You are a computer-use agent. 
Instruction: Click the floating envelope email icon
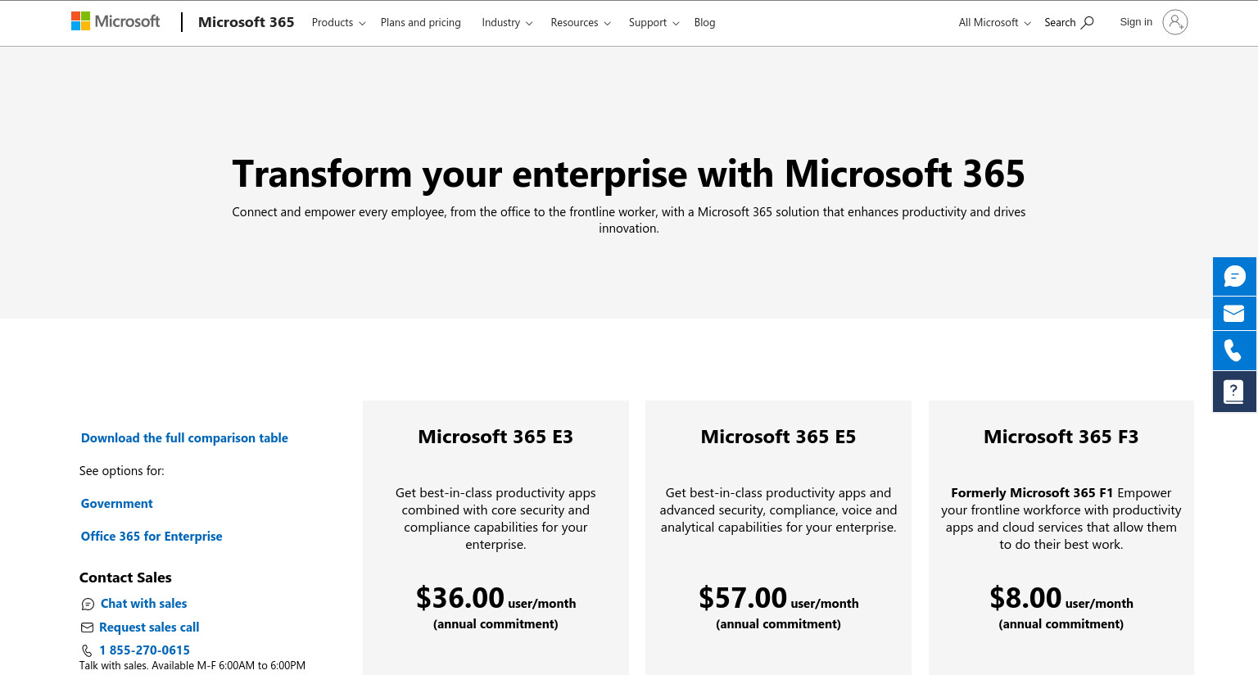click(x=1234, y=314)
